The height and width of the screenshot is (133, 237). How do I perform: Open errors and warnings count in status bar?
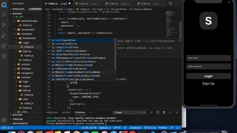coord(7,128)
